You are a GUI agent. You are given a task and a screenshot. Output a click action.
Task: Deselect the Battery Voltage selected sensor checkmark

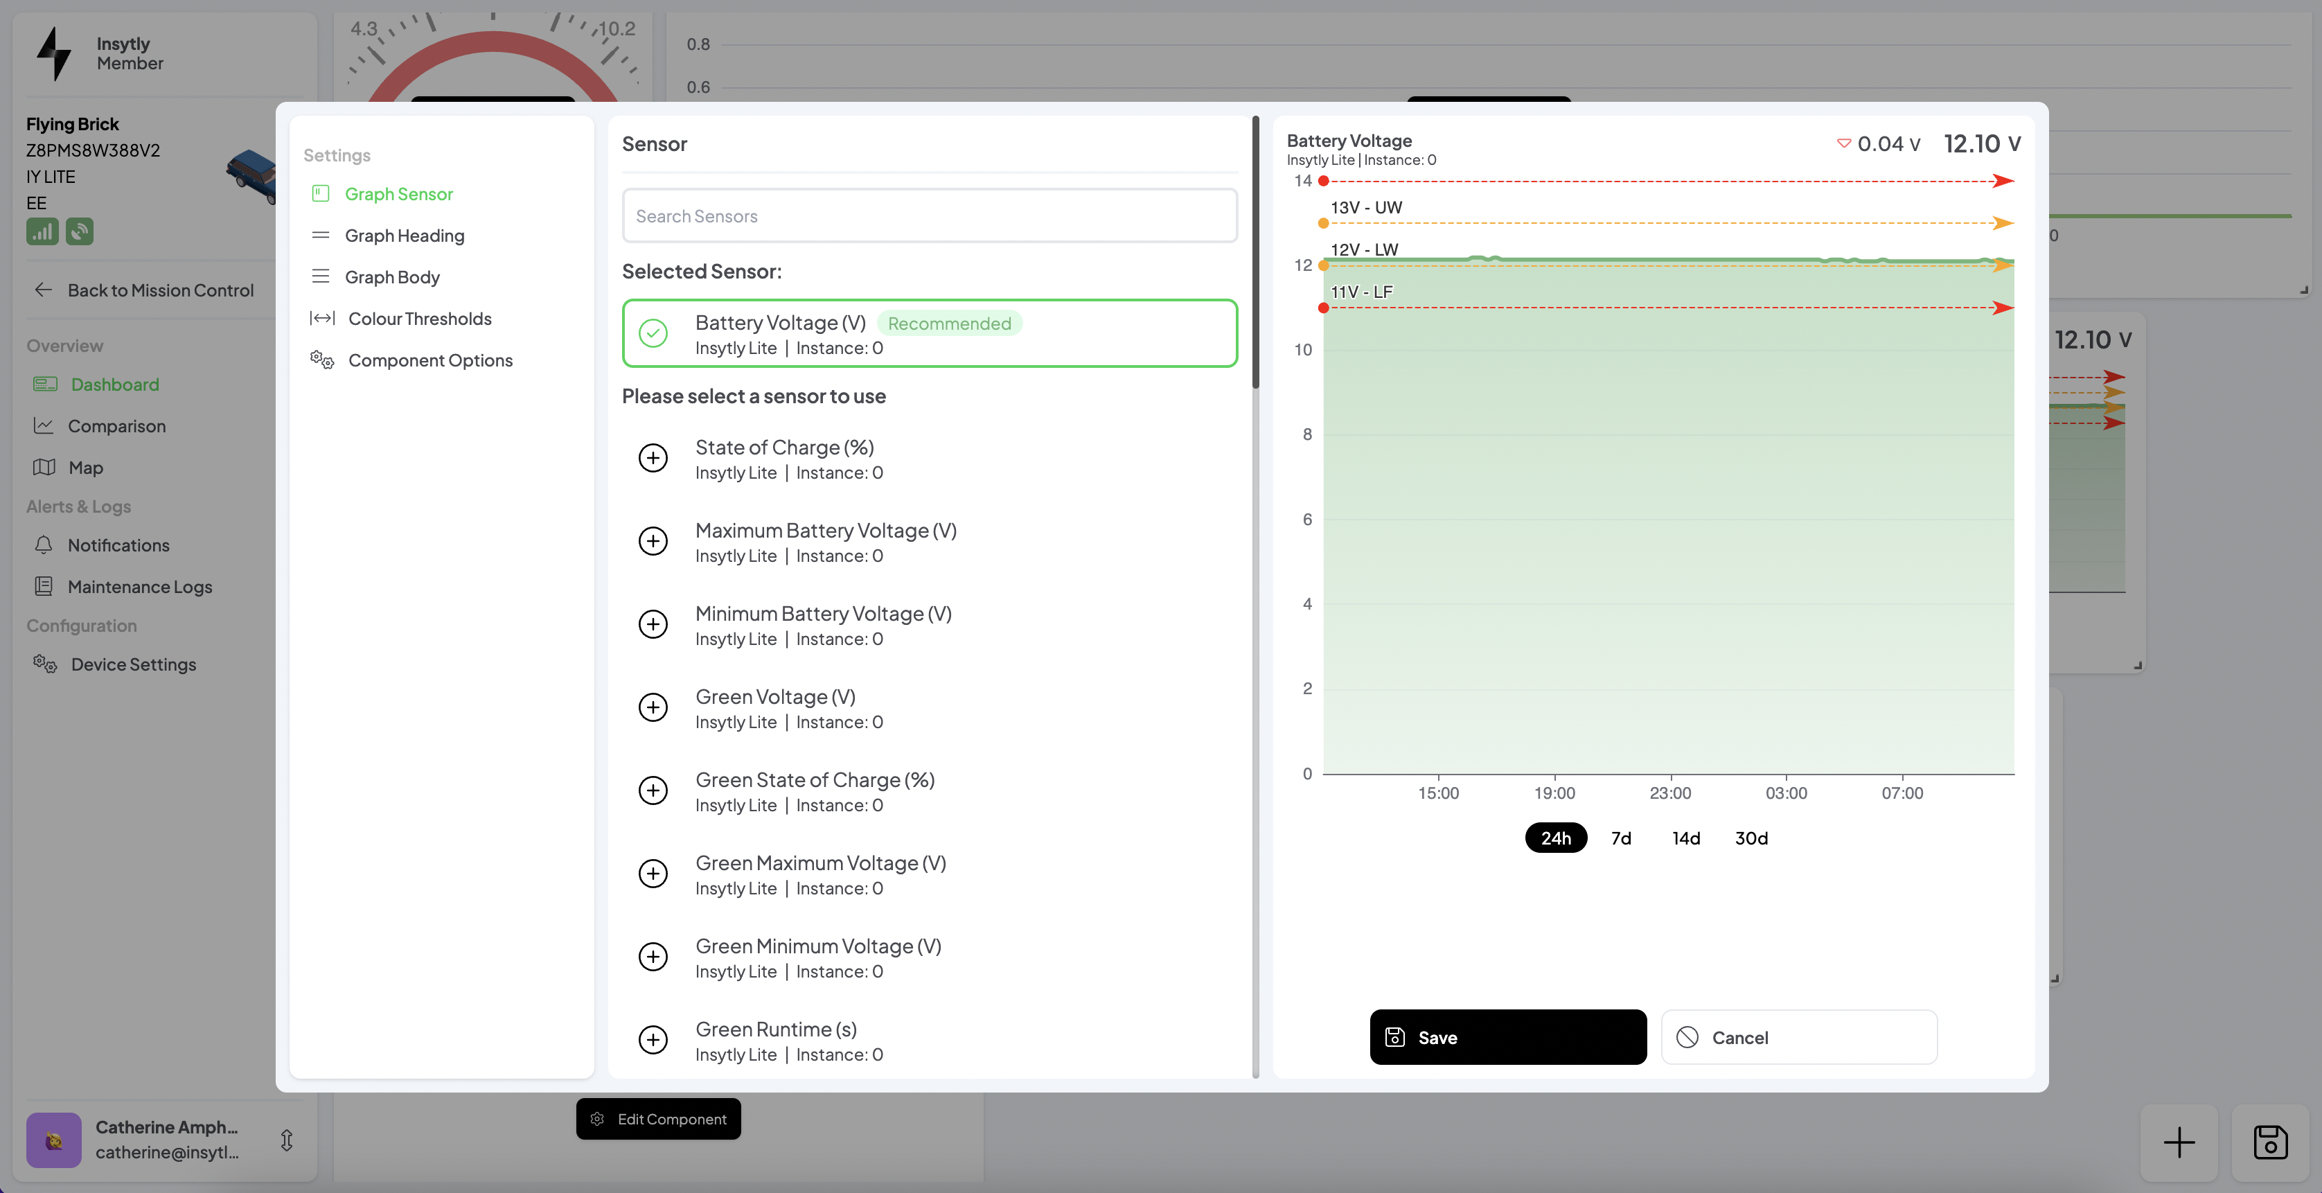click(x=653, y=334)
